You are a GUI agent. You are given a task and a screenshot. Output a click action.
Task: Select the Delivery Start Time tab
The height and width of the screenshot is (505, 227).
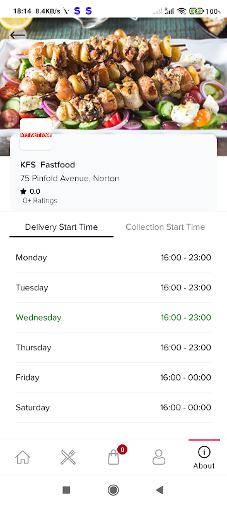pyautogui.click(x=61, y=227)
